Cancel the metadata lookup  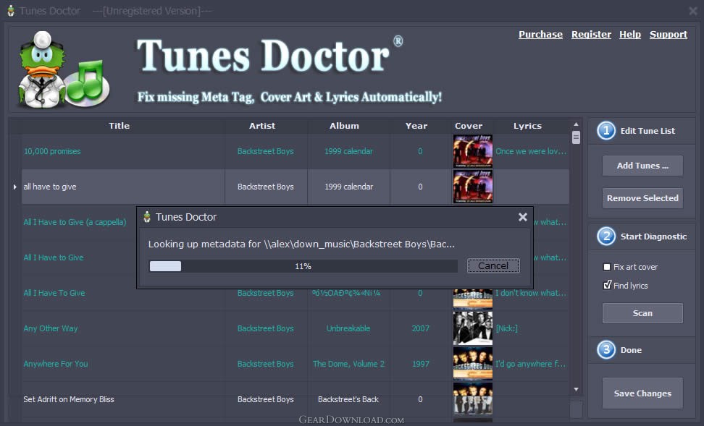493,266
